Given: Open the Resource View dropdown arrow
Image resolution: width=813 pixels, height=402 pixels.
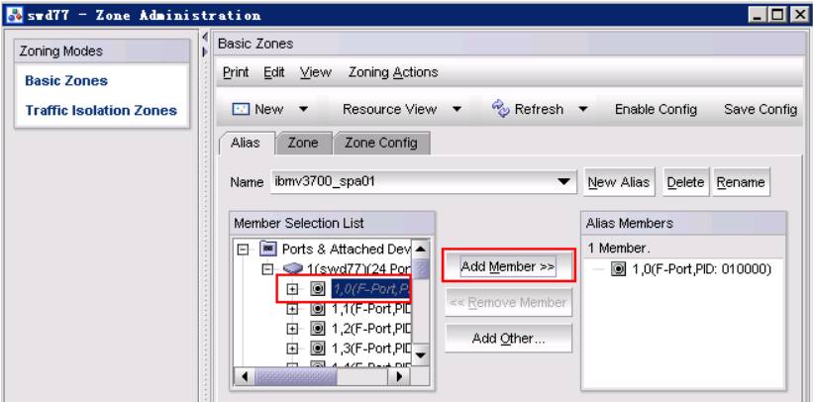Looking at the screenshot, I should click(x=457, y=110).
